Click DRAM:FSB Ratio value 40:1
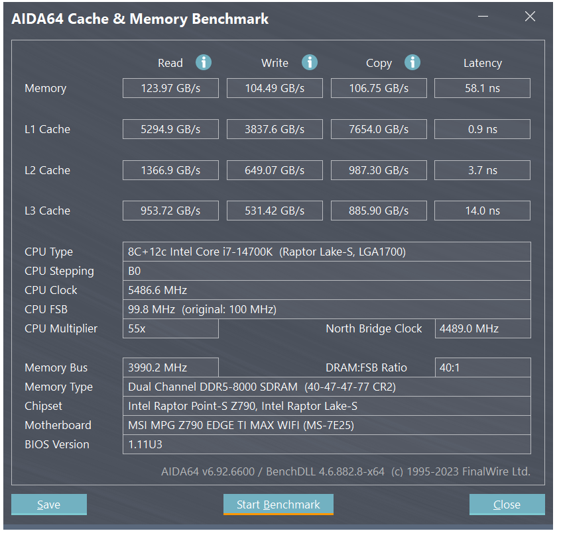Screen dimensions: 561x533 (x=483, y=367)
